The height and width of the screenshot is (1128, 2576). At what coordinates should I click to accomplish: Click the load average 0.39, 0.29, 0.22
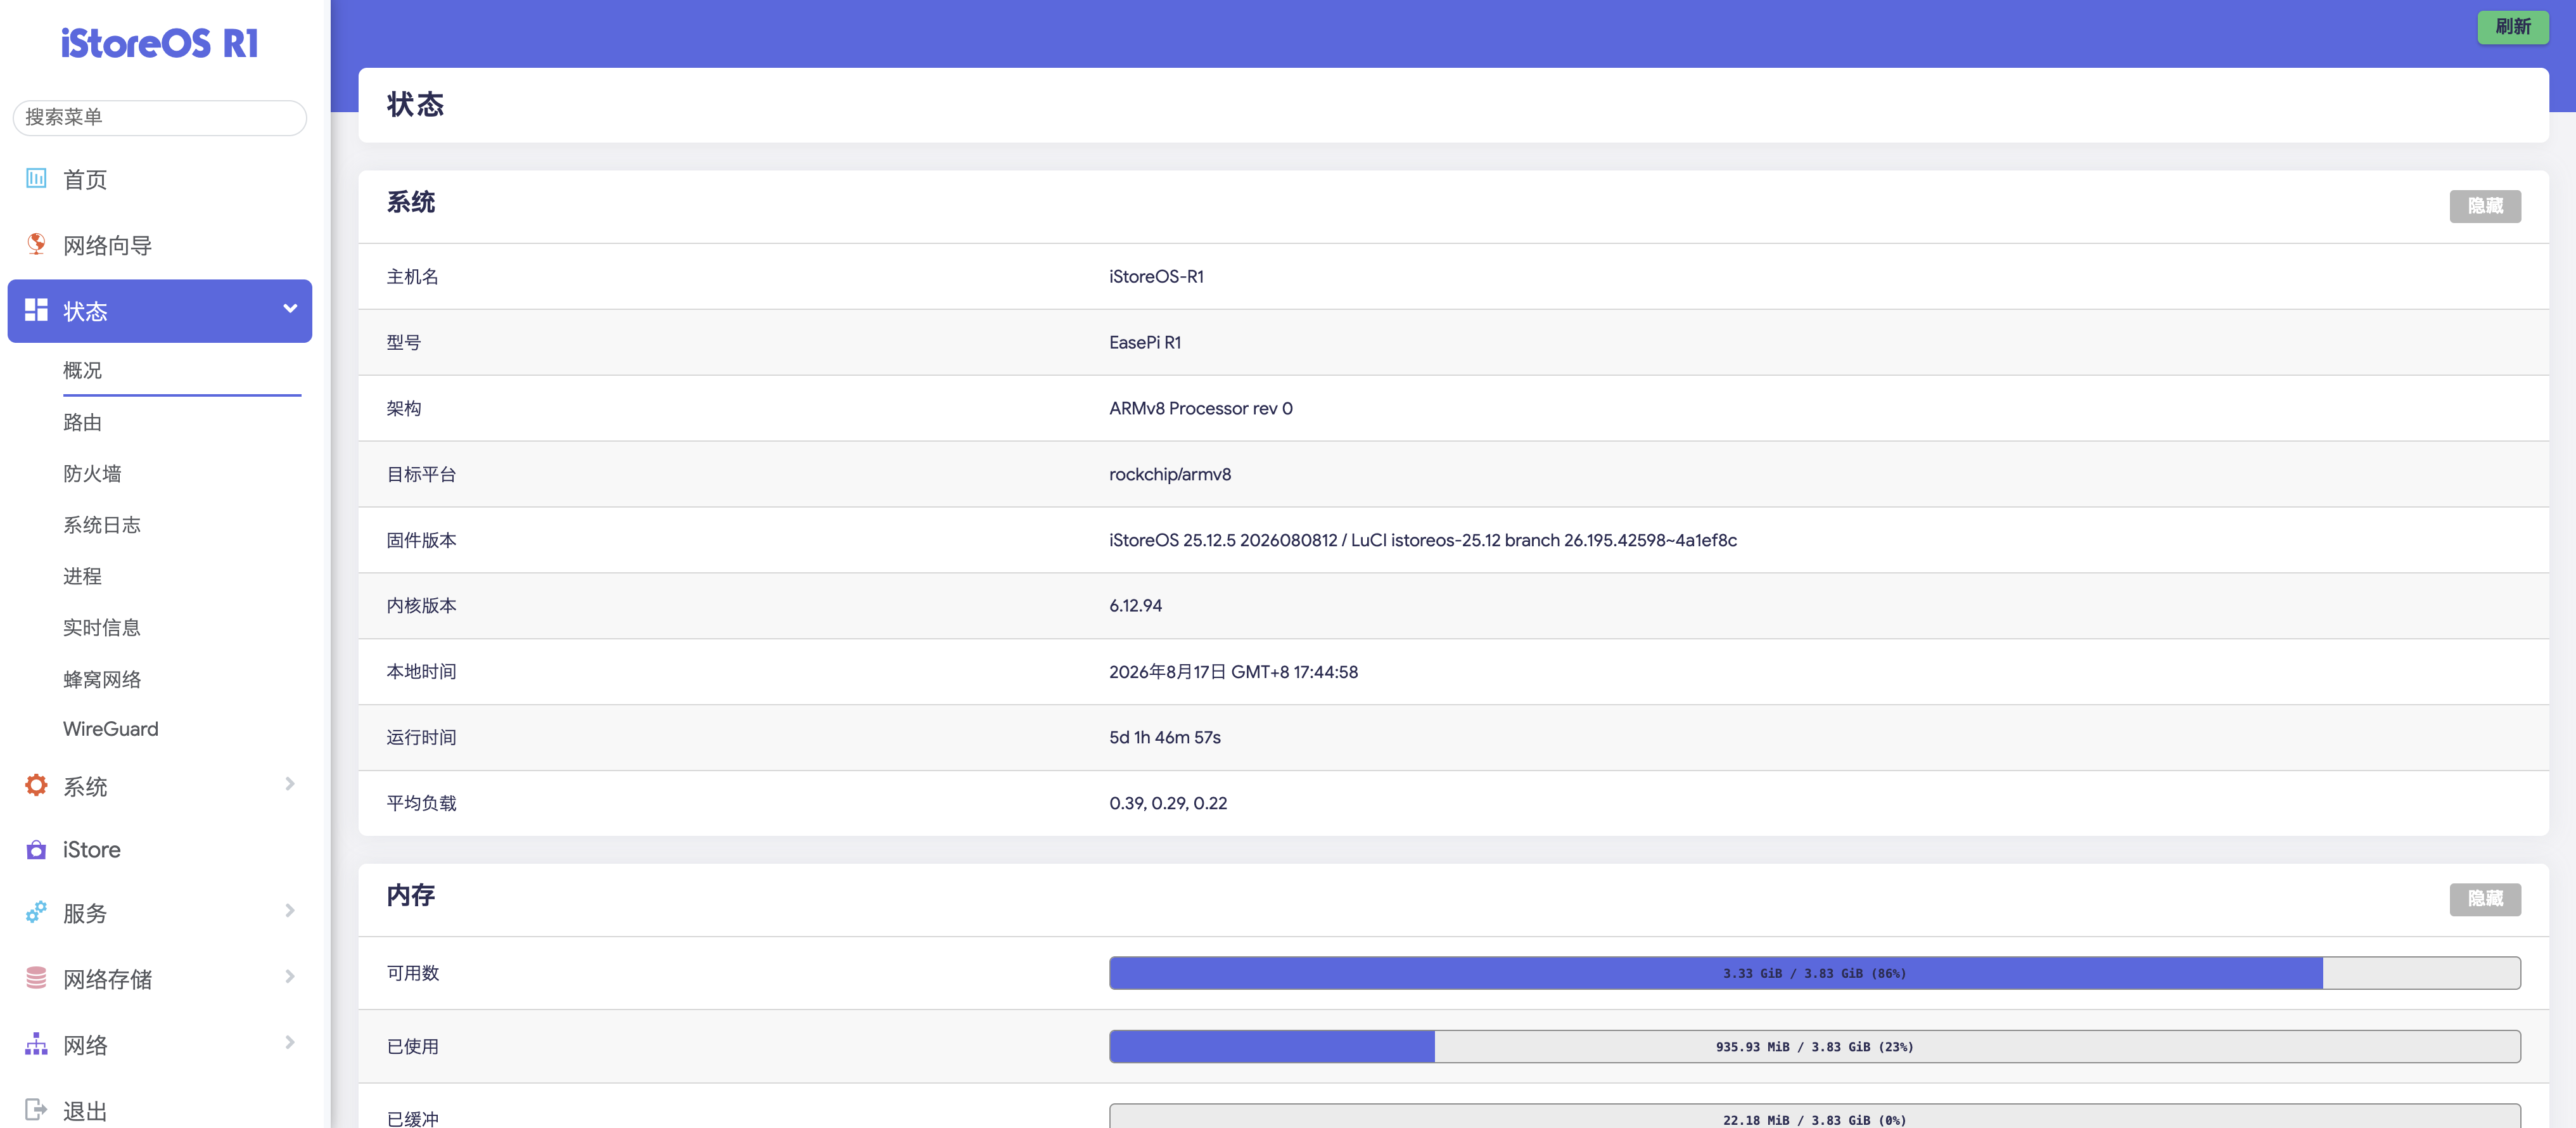(x=1168, y=804)
